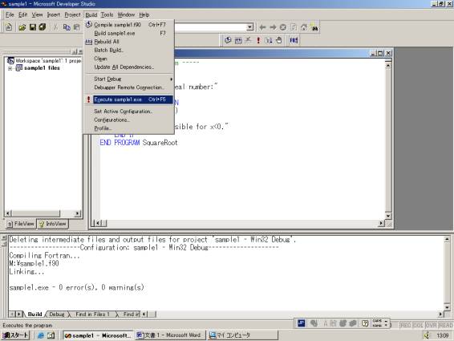Viewport: 454px width, 341px height.
Task: Click the Paste toolbar icon
Action: click(x=77, y=27)
